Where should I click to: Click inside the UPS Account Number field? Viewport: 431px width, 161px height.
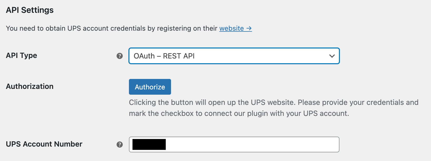234,144
